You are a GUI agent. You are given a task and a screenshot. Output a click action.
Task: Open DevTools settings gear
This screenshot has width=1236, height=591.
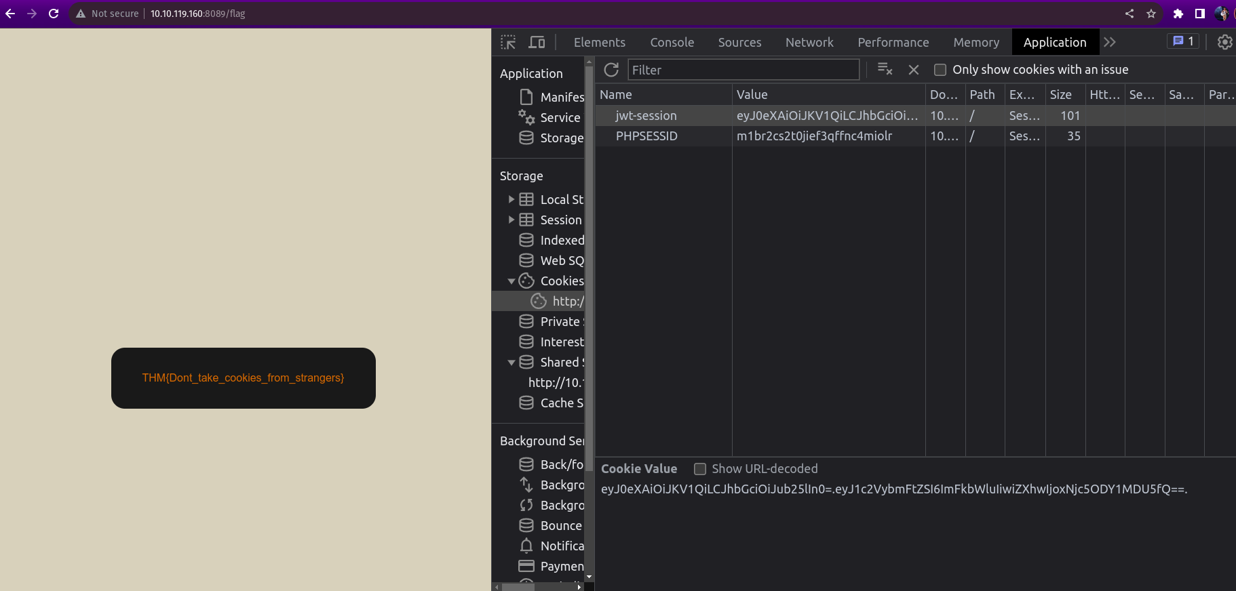pyautogui.click(x=1224, y=42)
